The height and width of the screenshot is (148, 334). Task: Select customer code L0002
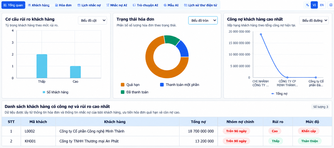(30, 131)
